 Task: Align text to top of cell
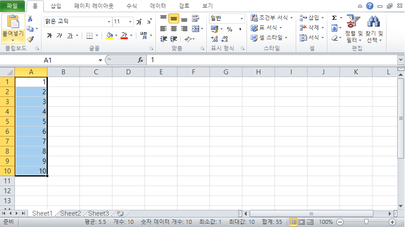(x=163, y=18)
